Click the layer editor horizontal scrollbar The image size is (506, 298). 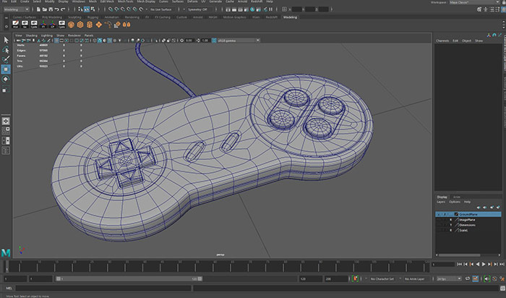coord(460,255)
